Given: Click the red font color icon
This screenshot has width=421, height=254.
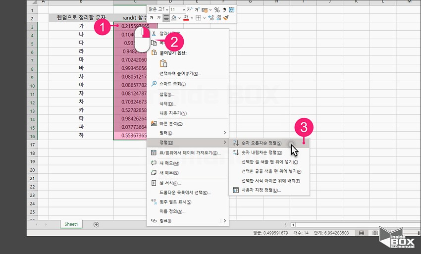Looking at the screenshot, I should point(186,18).
